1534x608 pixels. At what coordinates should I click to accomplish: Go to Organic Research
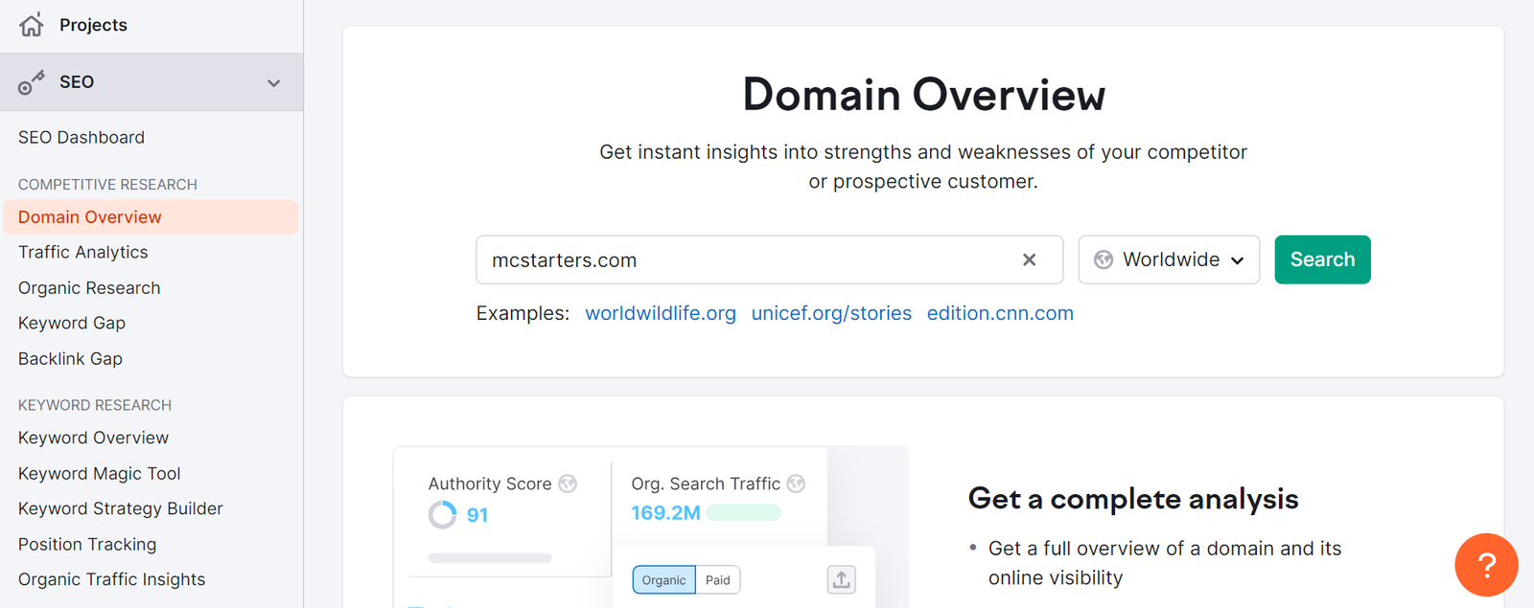tap(89, 288)
